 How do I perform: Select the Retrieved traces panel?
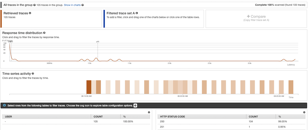click(51, 19)
